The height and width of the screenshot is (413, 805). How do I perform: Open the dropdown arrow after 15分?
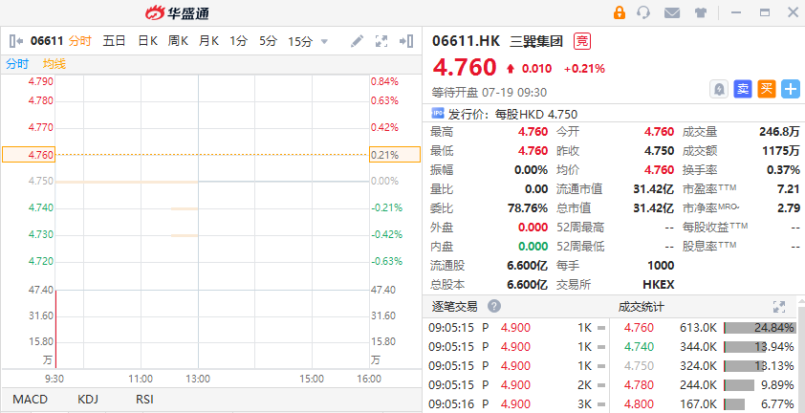(x=324, y=41)
